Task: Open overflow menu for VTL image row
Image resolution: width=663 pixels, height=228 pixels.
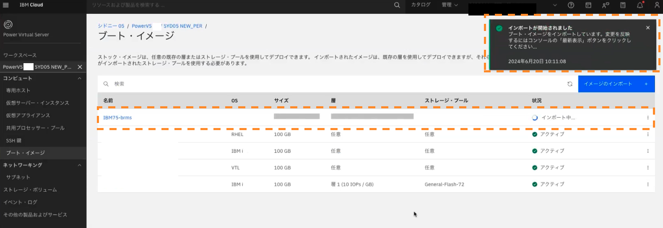Action: coord(648,168)
